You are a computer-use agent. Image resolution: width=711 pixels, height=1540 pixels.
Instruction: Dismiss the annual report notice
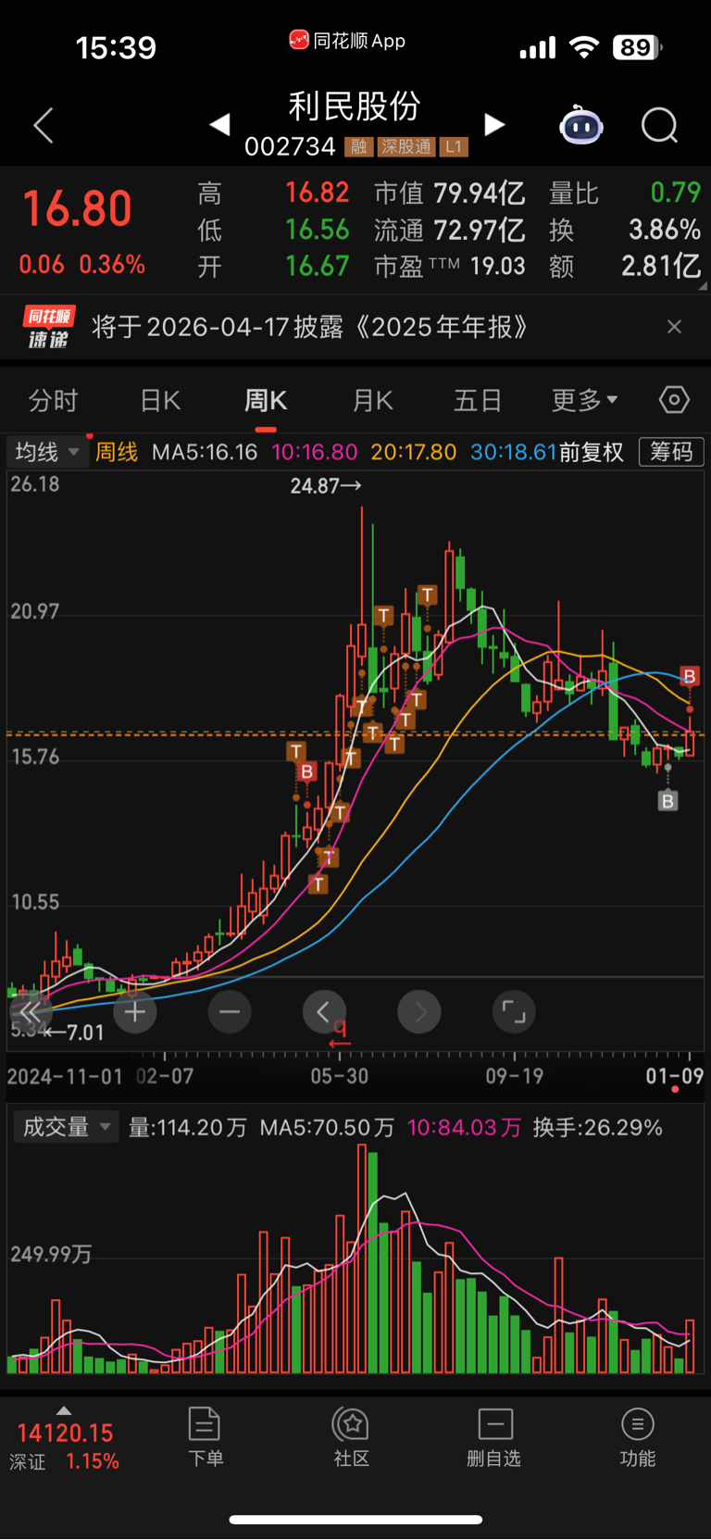pos(674,327)
